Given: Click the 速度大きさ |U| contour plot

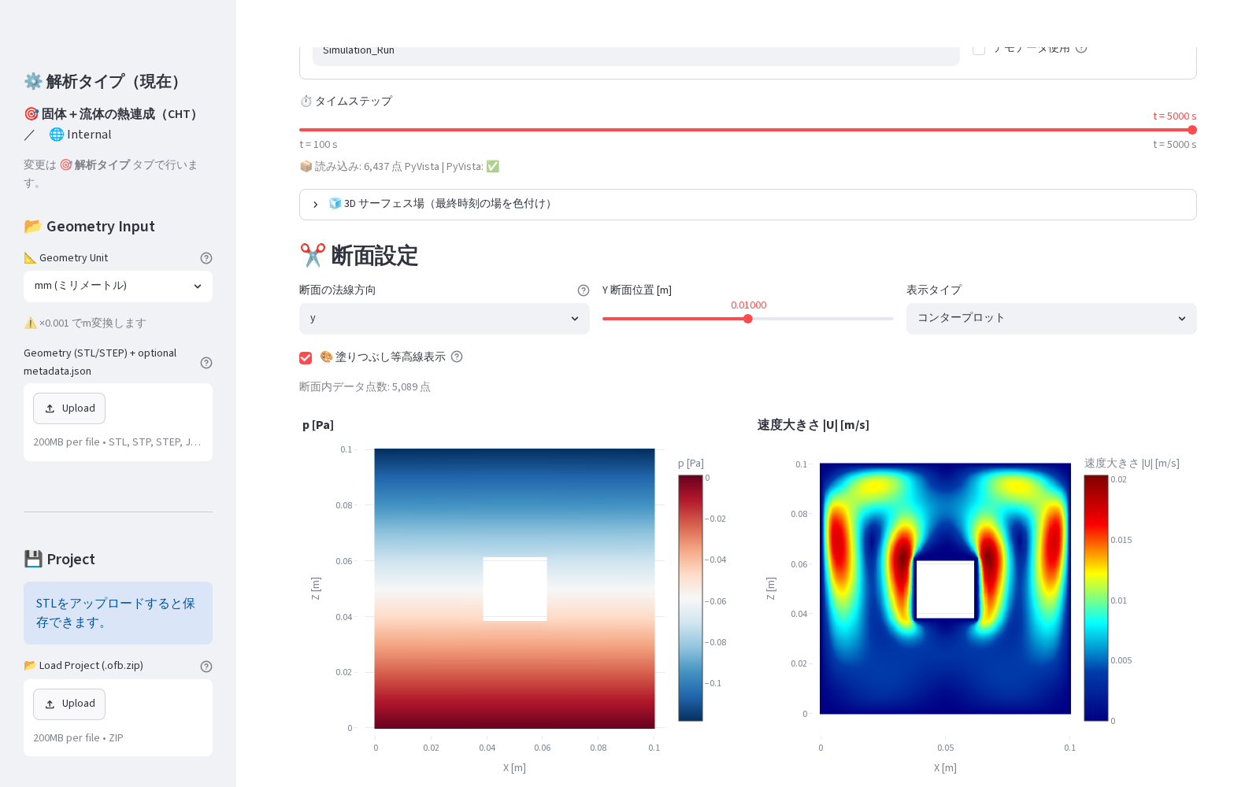Looking at the screenshot, I should pyautogui.click(x=945, y=589).
